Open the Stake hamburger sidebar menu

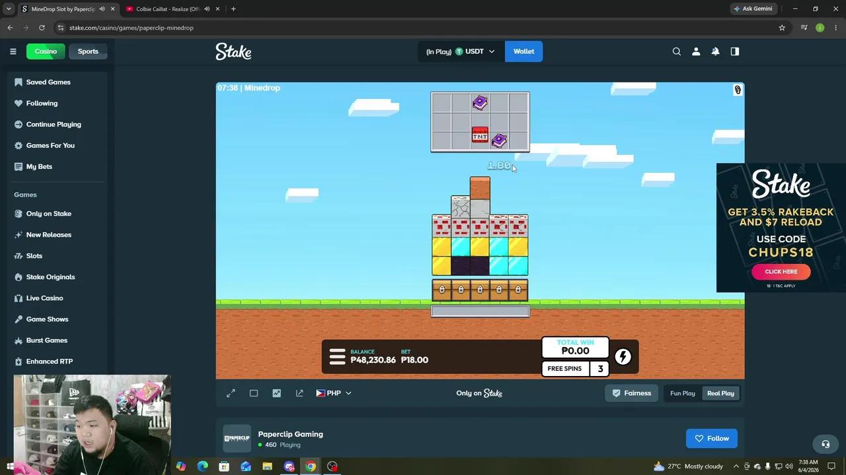tap(13, 51)
